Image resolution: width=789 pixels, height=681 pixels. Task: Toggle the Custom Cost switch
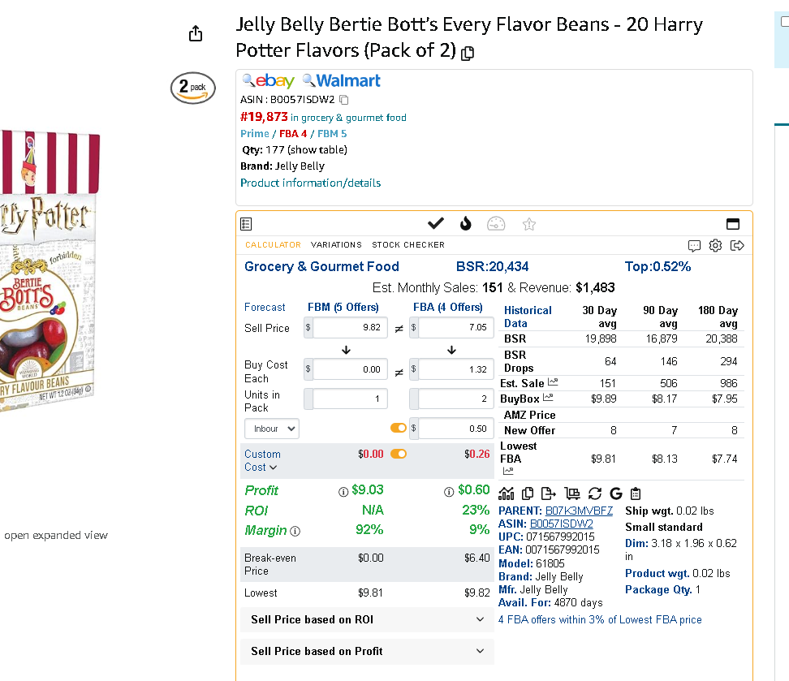398,454
